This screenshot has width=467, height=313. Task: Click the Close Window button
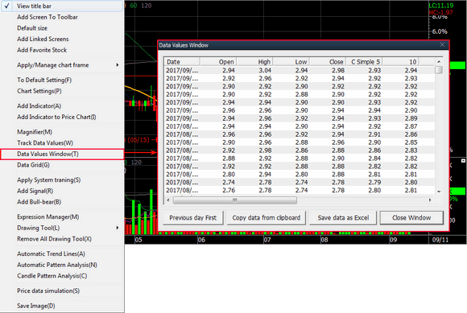(x=411, y=218)
